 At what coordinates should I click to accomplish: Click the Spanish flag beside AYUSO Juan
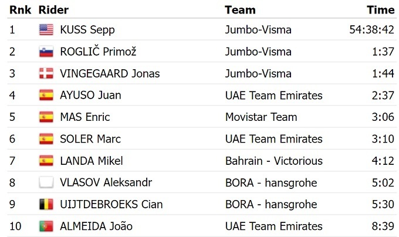46,95
